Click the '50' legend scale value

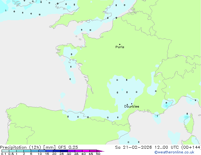tap(98, 154)
